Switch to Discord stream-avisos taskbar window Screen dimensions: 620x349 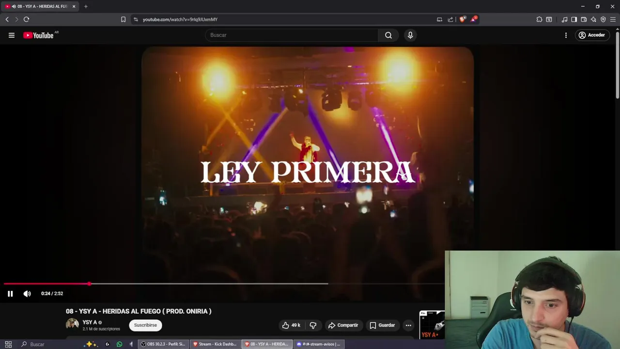pyautogui.click(x=318, y=344)
